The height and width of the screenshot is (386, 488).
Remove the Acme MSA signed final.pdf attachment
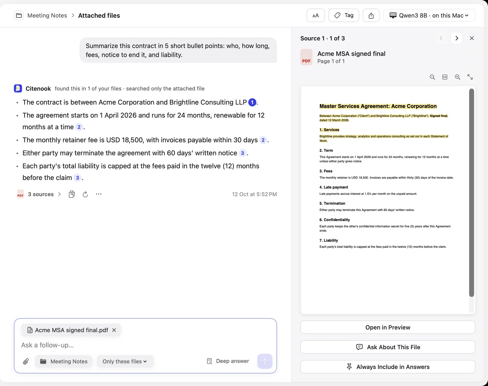pos(114,330)
